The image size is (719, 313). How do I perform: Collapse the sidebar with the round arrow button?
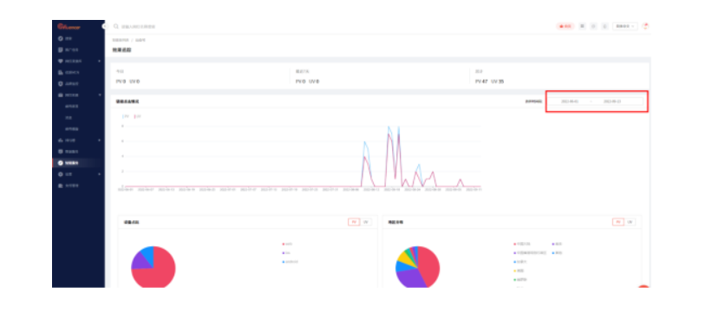tap(104, 26)
